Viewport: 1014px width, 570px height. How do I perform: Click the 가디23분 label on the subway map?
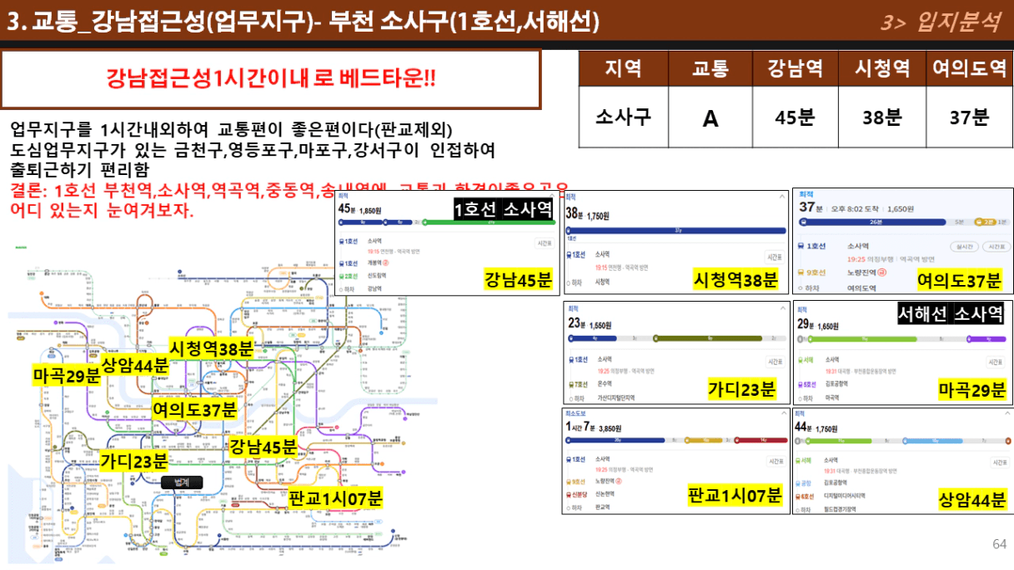coord(134,461)
